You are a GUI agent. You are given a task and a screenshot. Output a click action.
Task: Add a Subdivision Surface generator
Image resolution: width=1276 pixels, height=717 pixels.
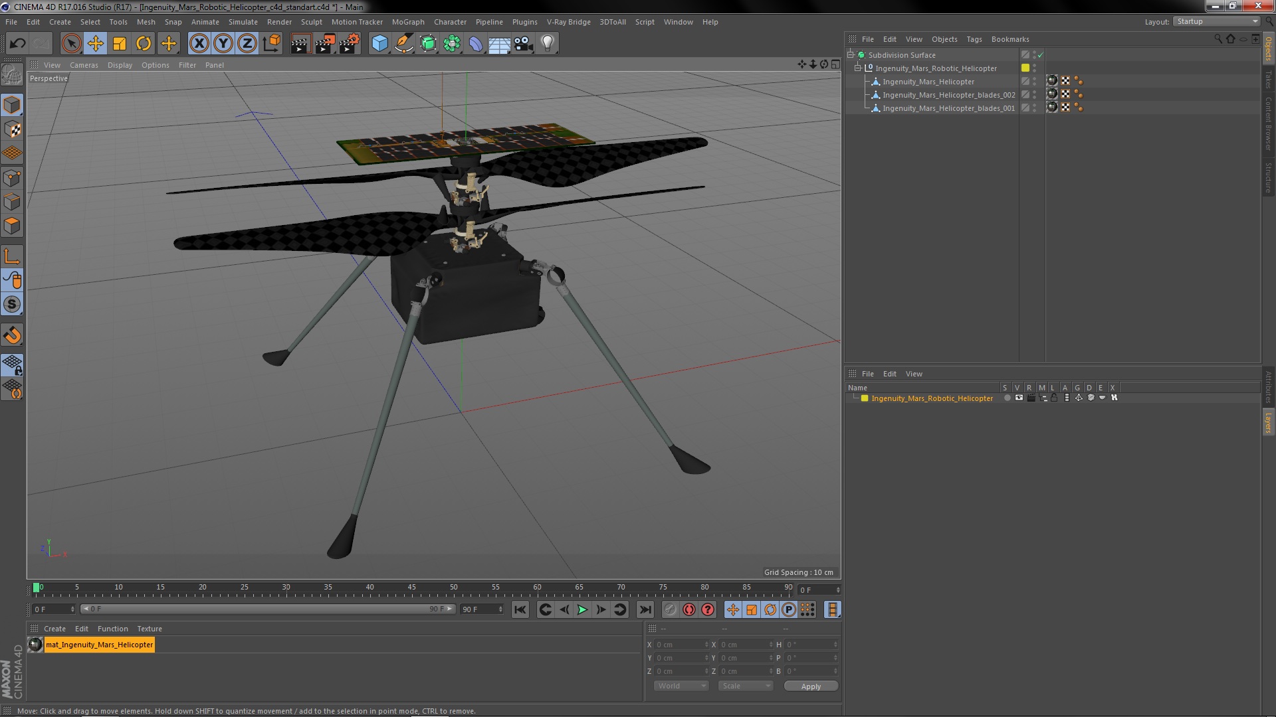[x=428, y=44]
